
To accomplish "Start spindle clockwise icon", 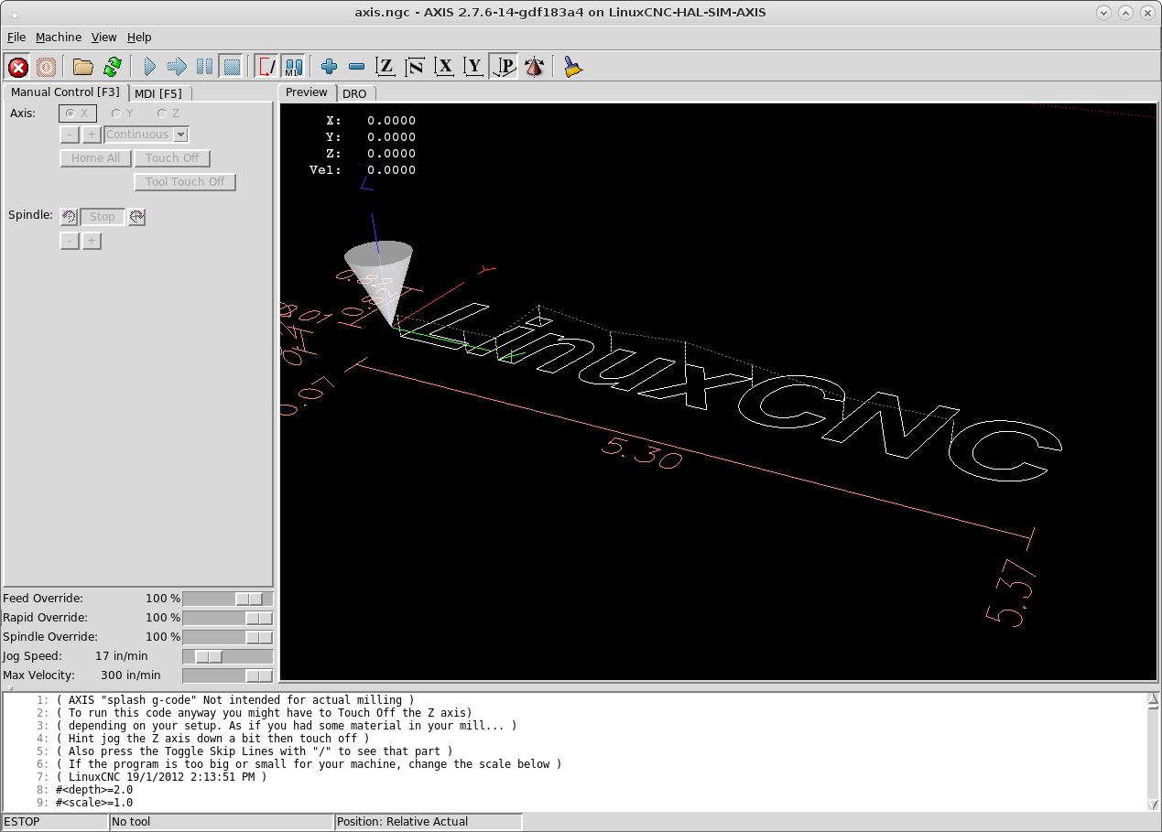I will tap(136, 217).
